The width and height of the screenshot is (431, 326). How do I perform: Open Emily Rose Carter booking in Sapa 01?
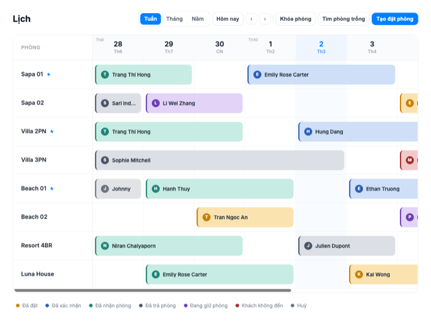click(x=321, y=75)
